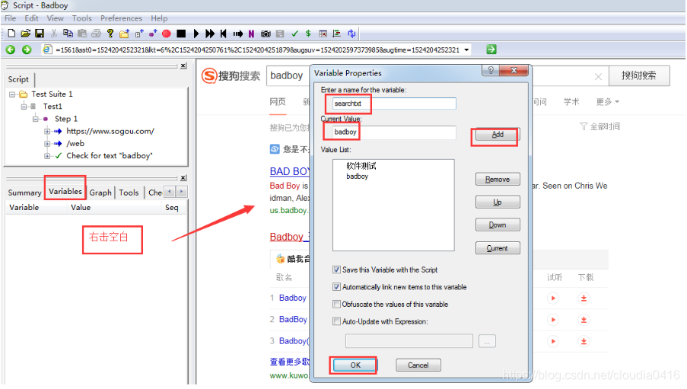Toggle the purple N recording mode icon
687x389 pixels.
252,33
